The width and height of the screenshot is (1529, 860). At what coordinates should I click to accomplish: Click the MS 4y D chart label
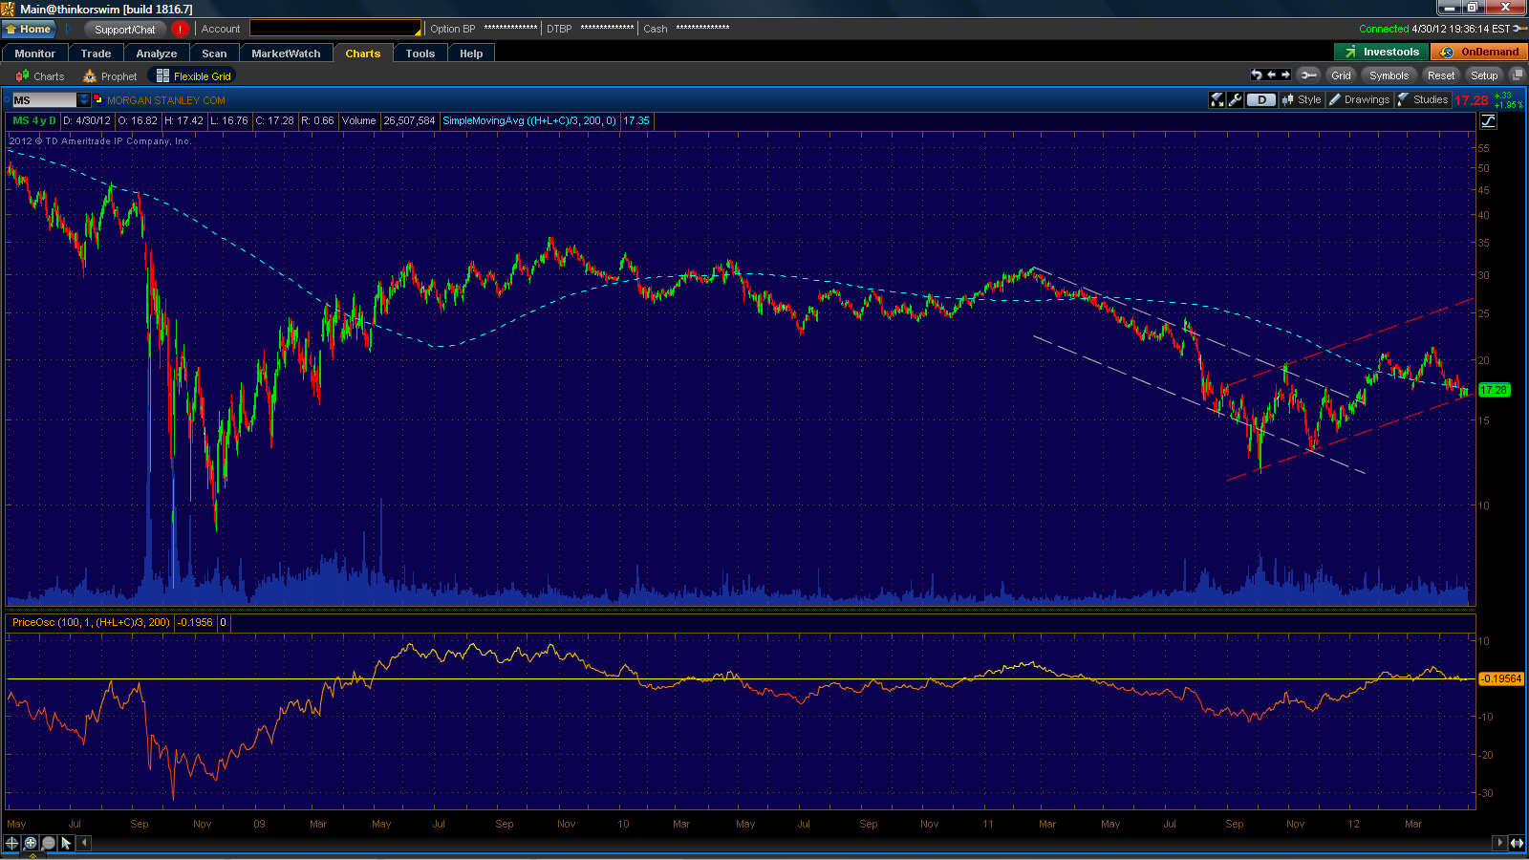(34, 121)
